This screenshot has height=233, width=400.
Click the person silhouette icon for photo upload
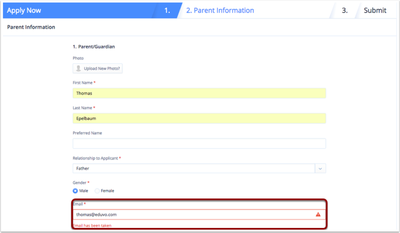[x=79, y=69]
